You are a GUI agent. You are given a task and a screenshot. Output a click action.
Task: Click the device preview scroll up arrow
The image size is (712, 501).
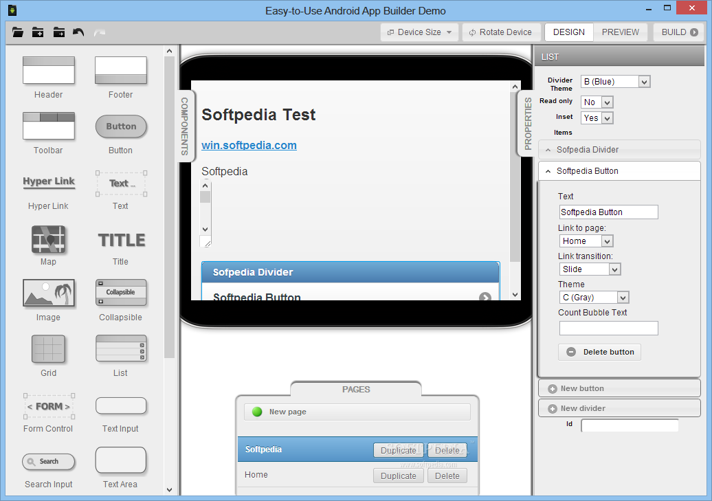pos(515,87)
